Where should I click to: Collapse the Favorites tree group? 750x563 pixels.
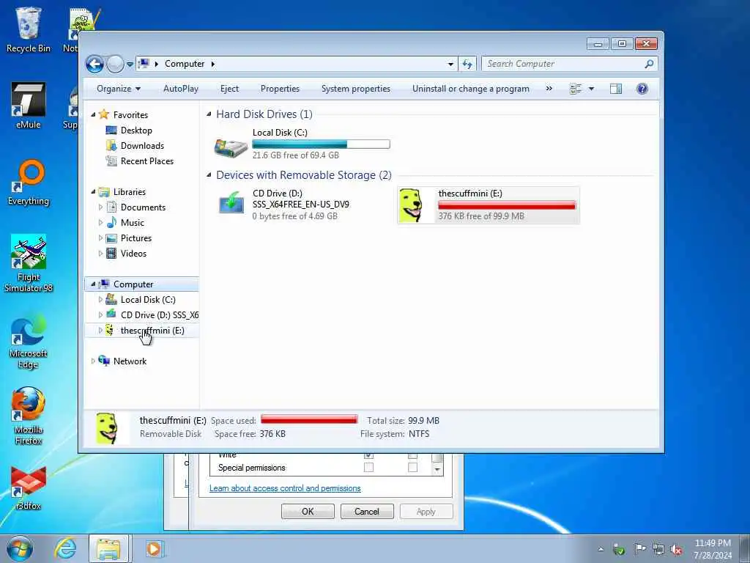click(x=93, y=115)
